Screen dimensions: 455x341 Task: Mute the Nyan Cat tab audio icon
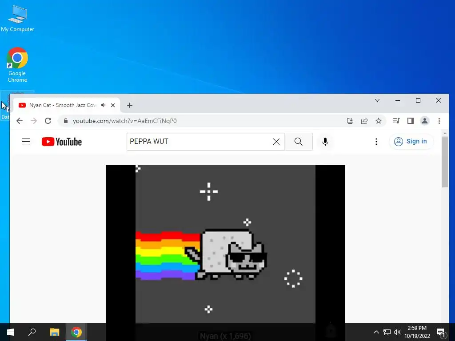[103, 105]
